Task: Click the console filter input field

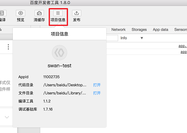Action: (x=112, y=38)
